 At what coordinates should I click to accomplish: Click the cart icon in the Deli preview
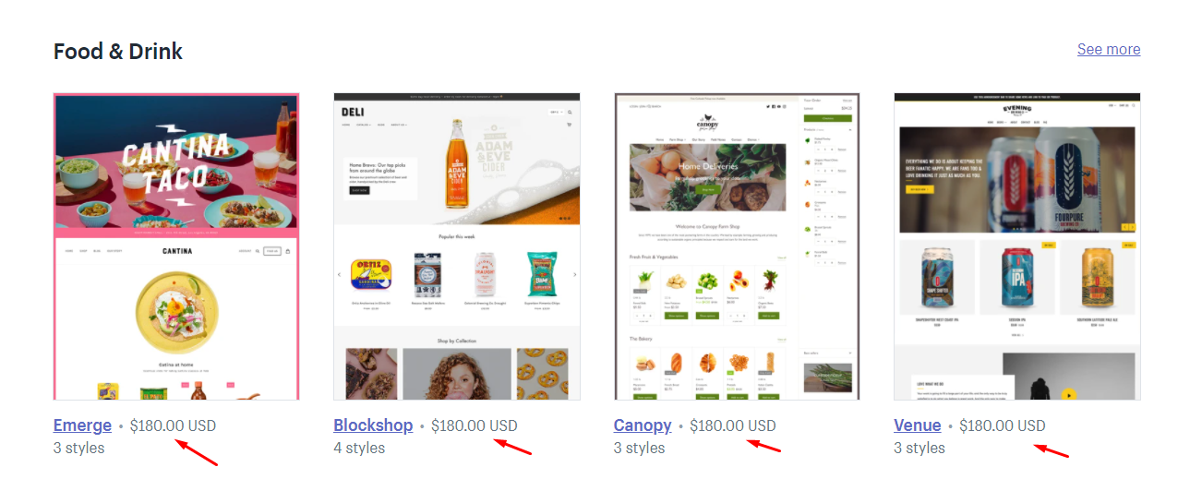click(x=570, y=125)
